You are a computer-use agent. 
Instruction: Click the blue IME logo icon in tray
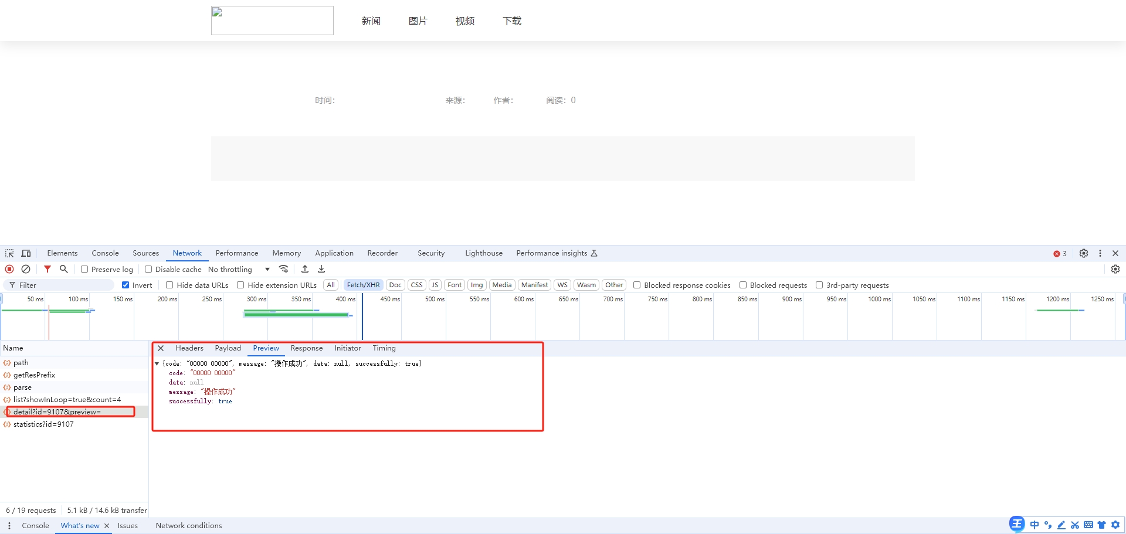pos(1017,524)
